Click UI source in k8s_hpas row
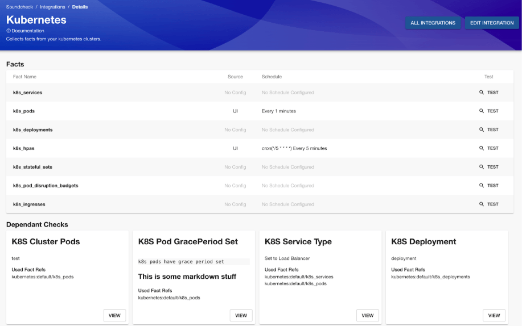The height and width of the screenshot is (326, 522). (x=235, y=148)
